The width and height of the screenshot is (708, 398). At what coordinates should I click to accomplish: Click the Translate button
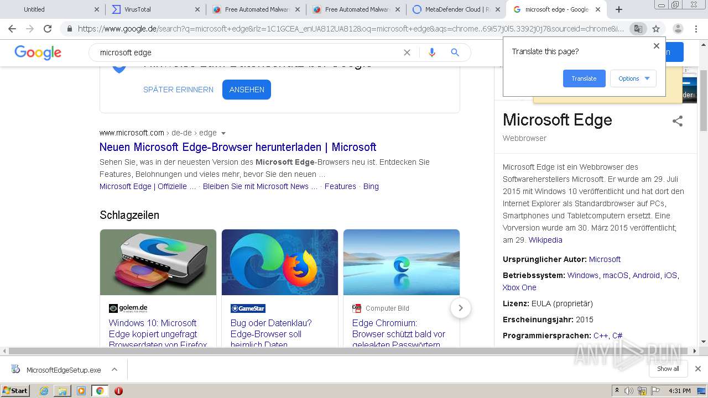(584, 78)
